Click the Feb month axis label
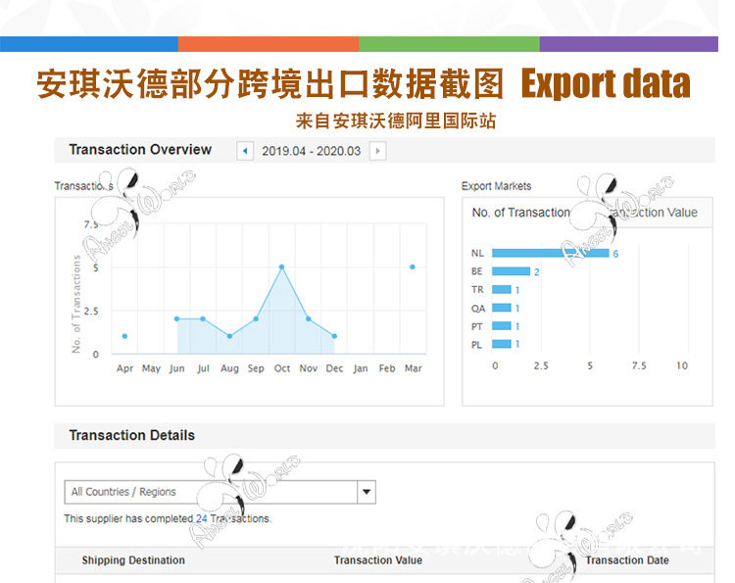This screenshot has width=735, height=583. point(387,368)
